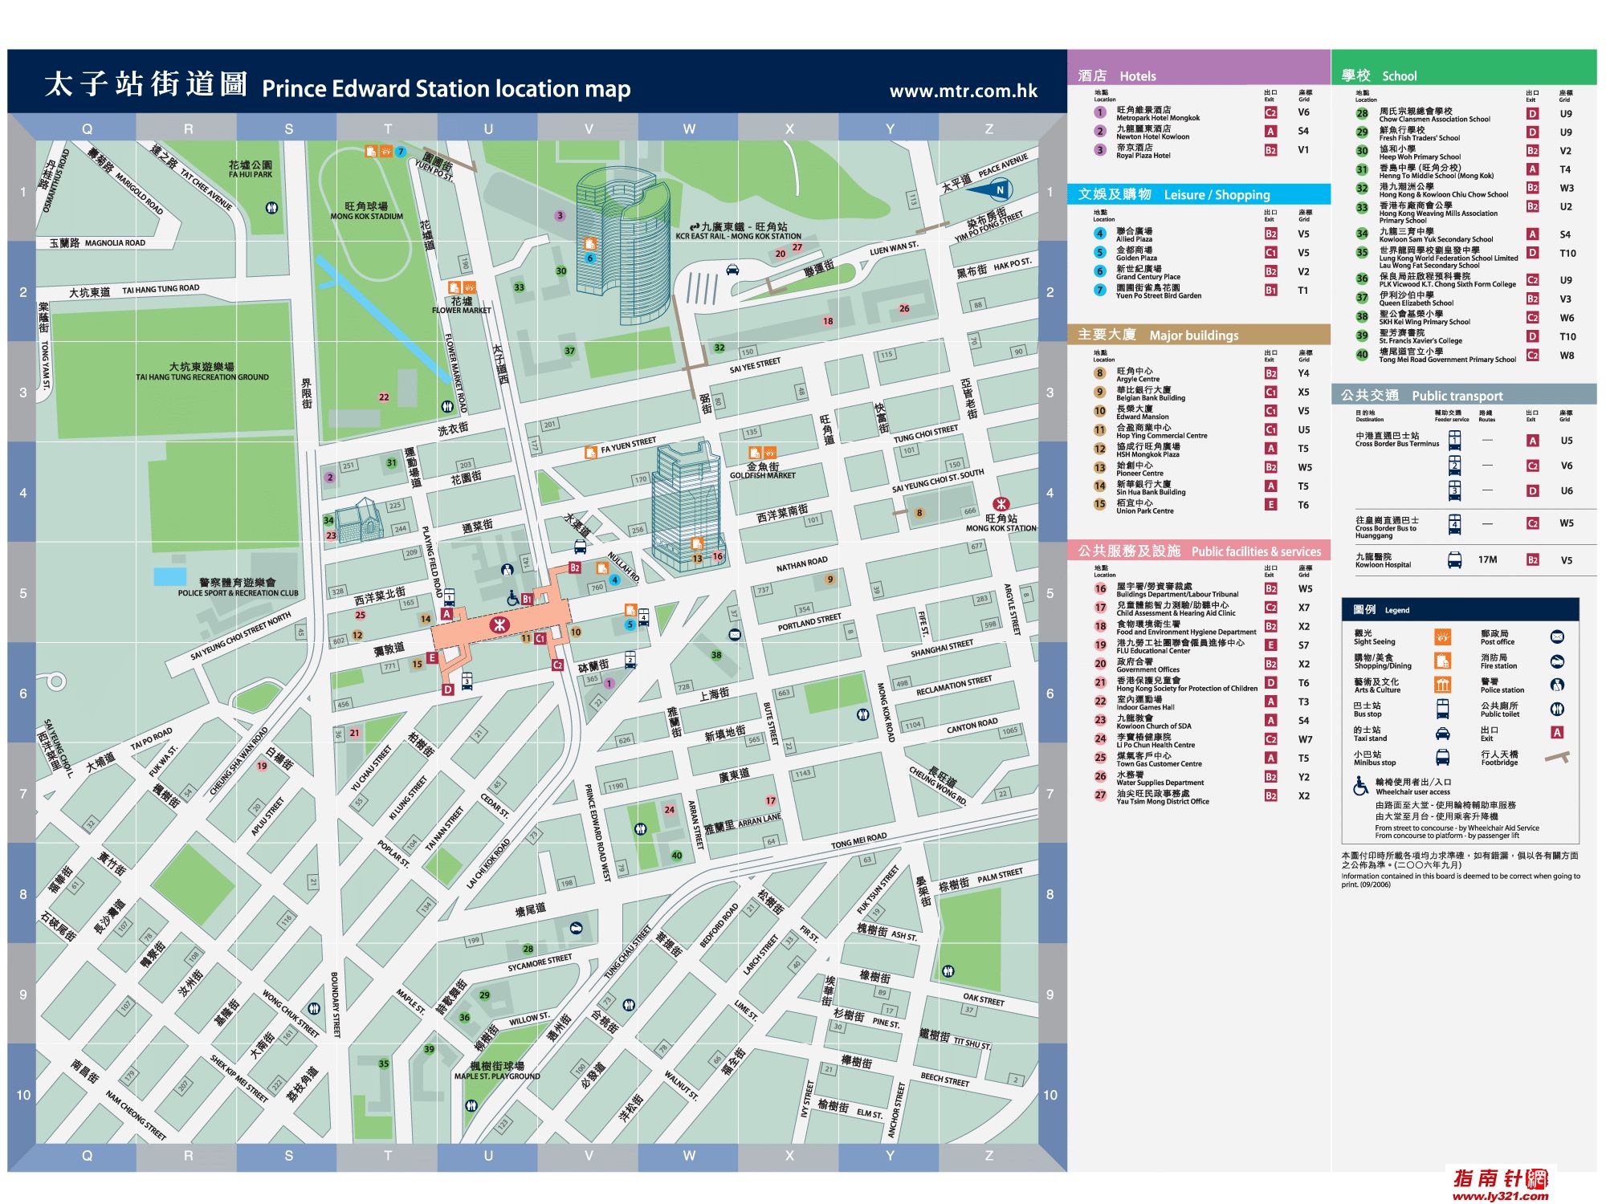
Task: Click the wheelchair access icon in the legend
Action: pyautogui.click(x=1360, y=786)
